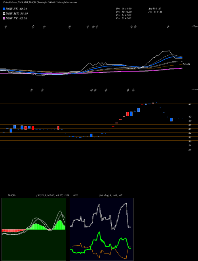
Task: Click the '14.00' label on EMA chart
Action: (x=186, y=64)
